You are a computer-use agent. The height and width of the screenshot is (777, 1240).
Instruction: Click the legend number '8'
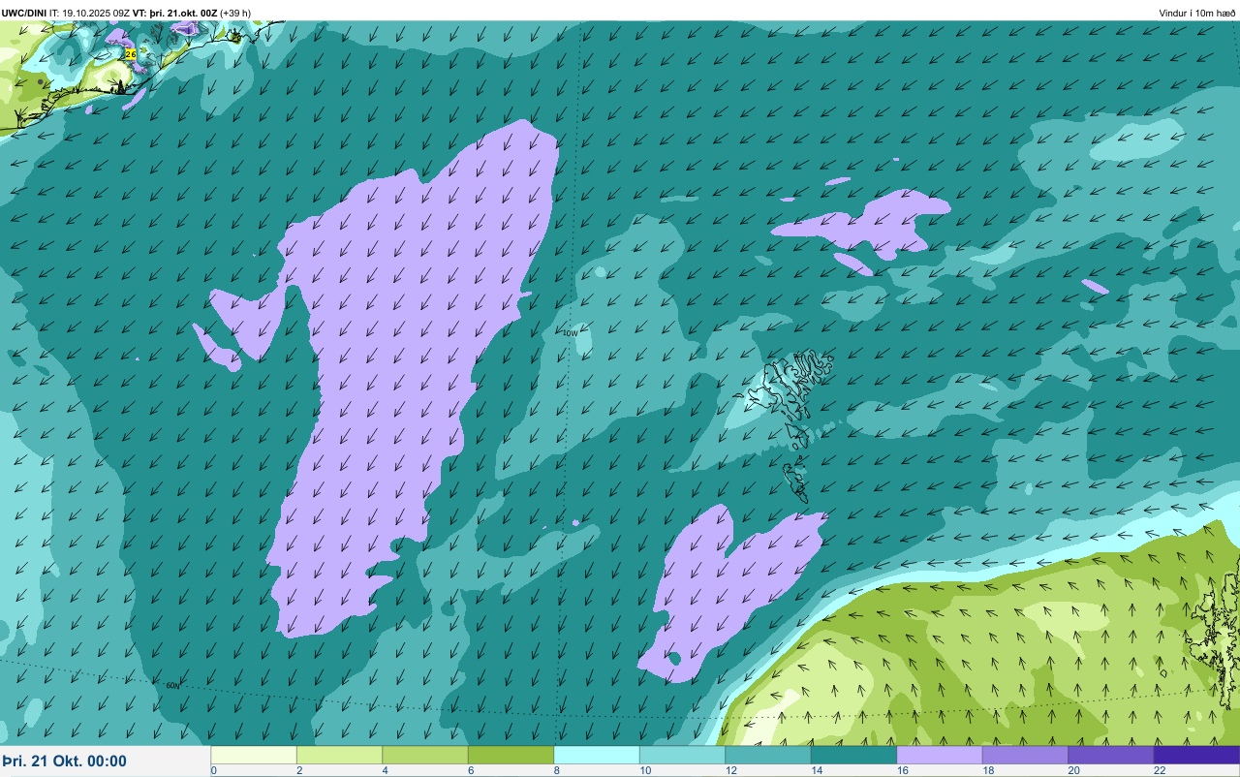click(557, 770)
